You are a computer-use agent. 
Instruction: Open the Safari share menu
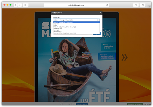(136, 5)
